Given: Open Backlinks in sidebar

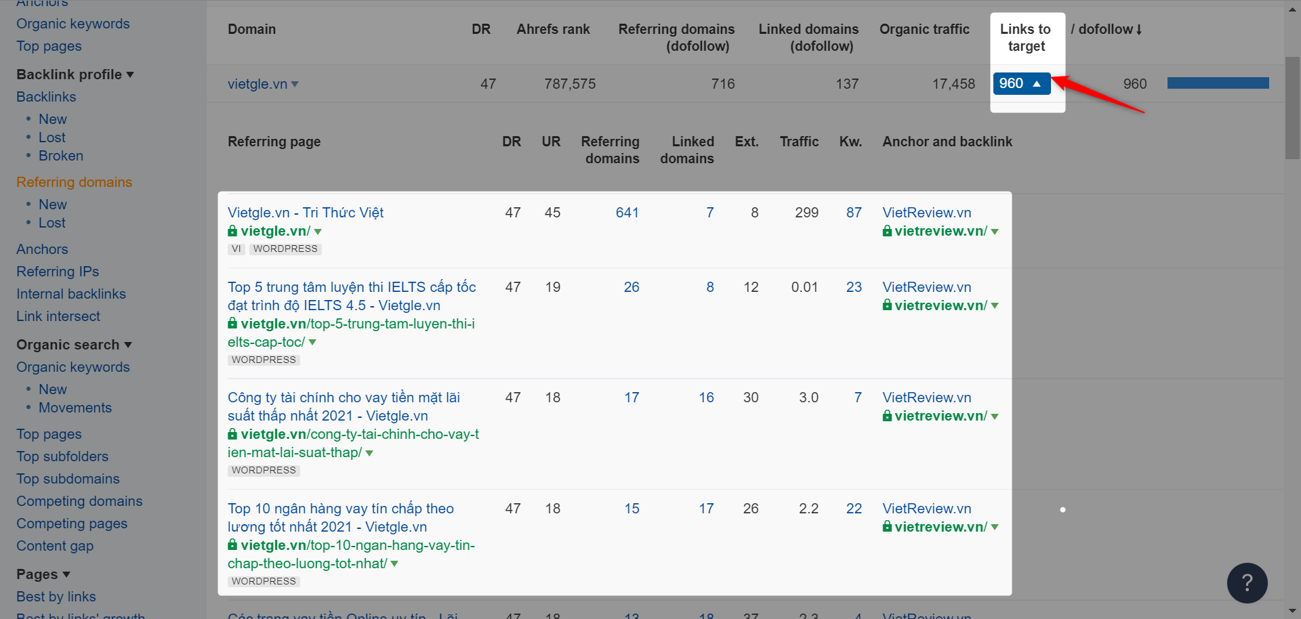Looking at the screenshot, I should pyautogui.click(x=46, y=97).
